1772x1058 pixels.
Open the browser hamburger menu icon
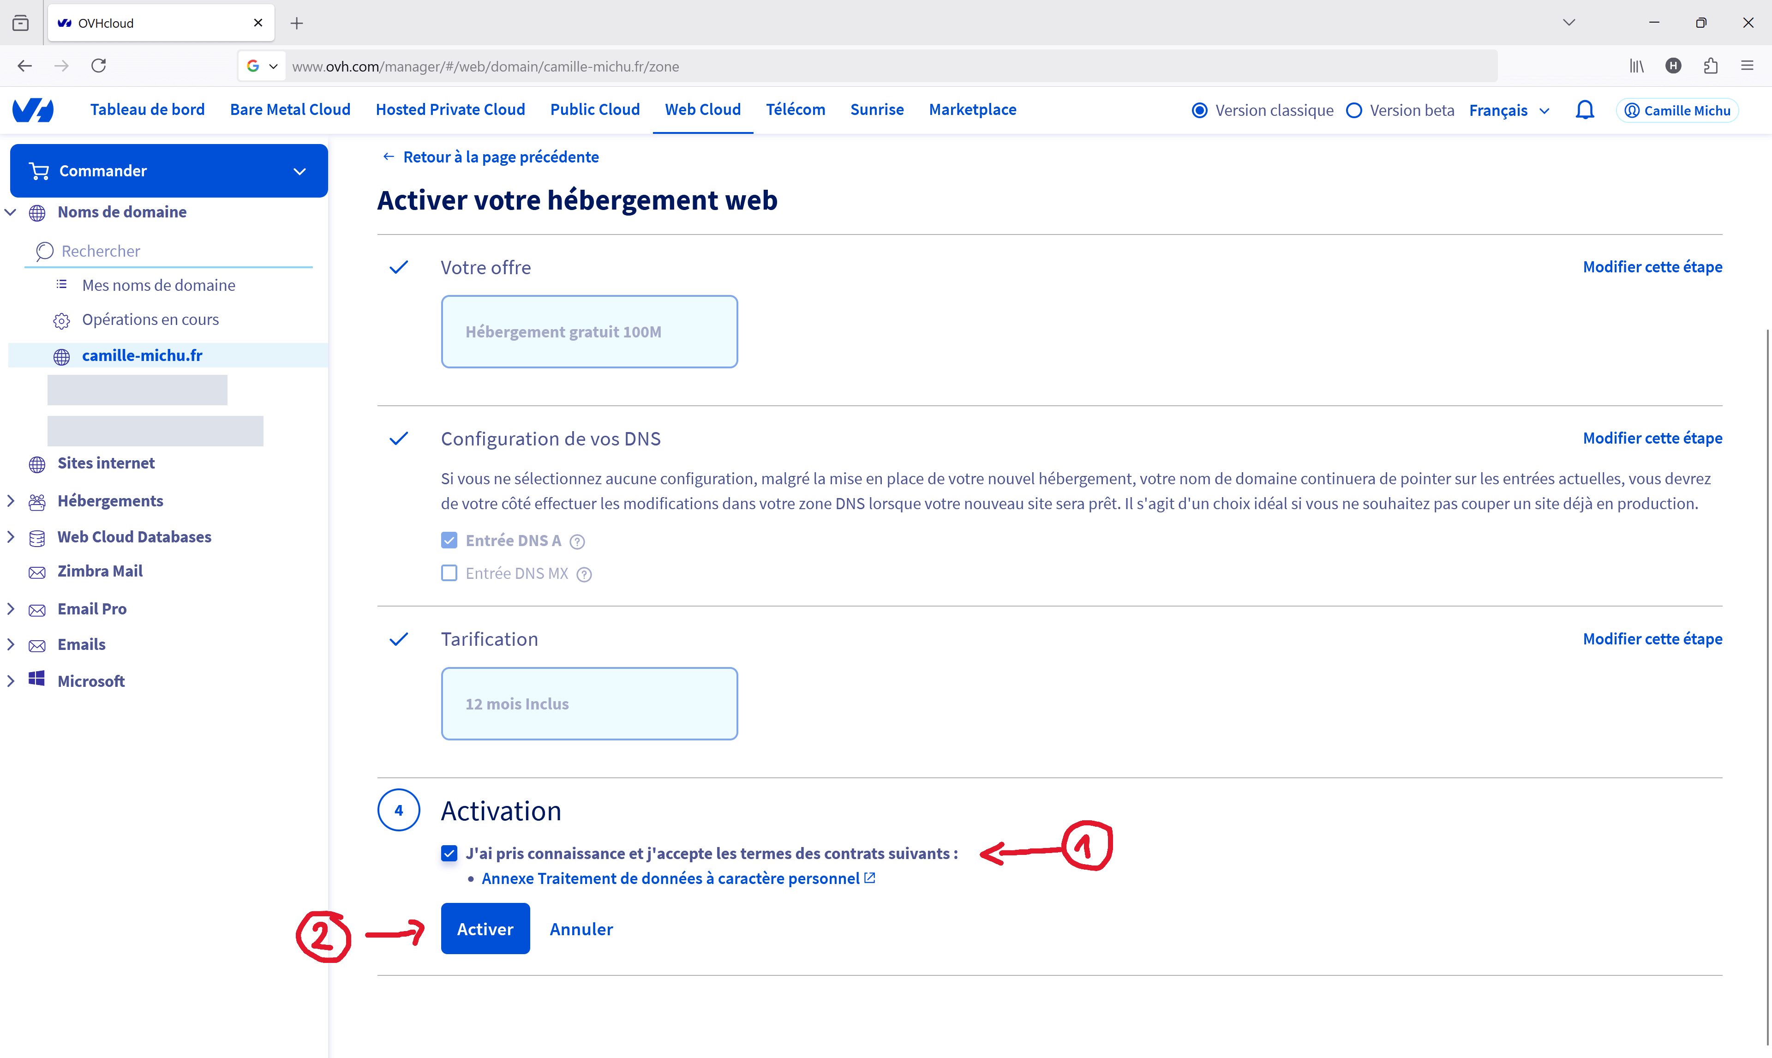(x=1747, y=66)
